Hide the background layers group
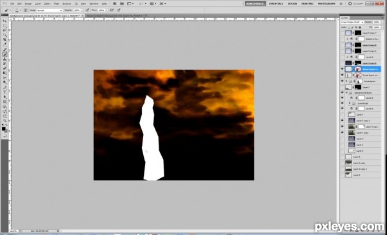 point(342,93)
